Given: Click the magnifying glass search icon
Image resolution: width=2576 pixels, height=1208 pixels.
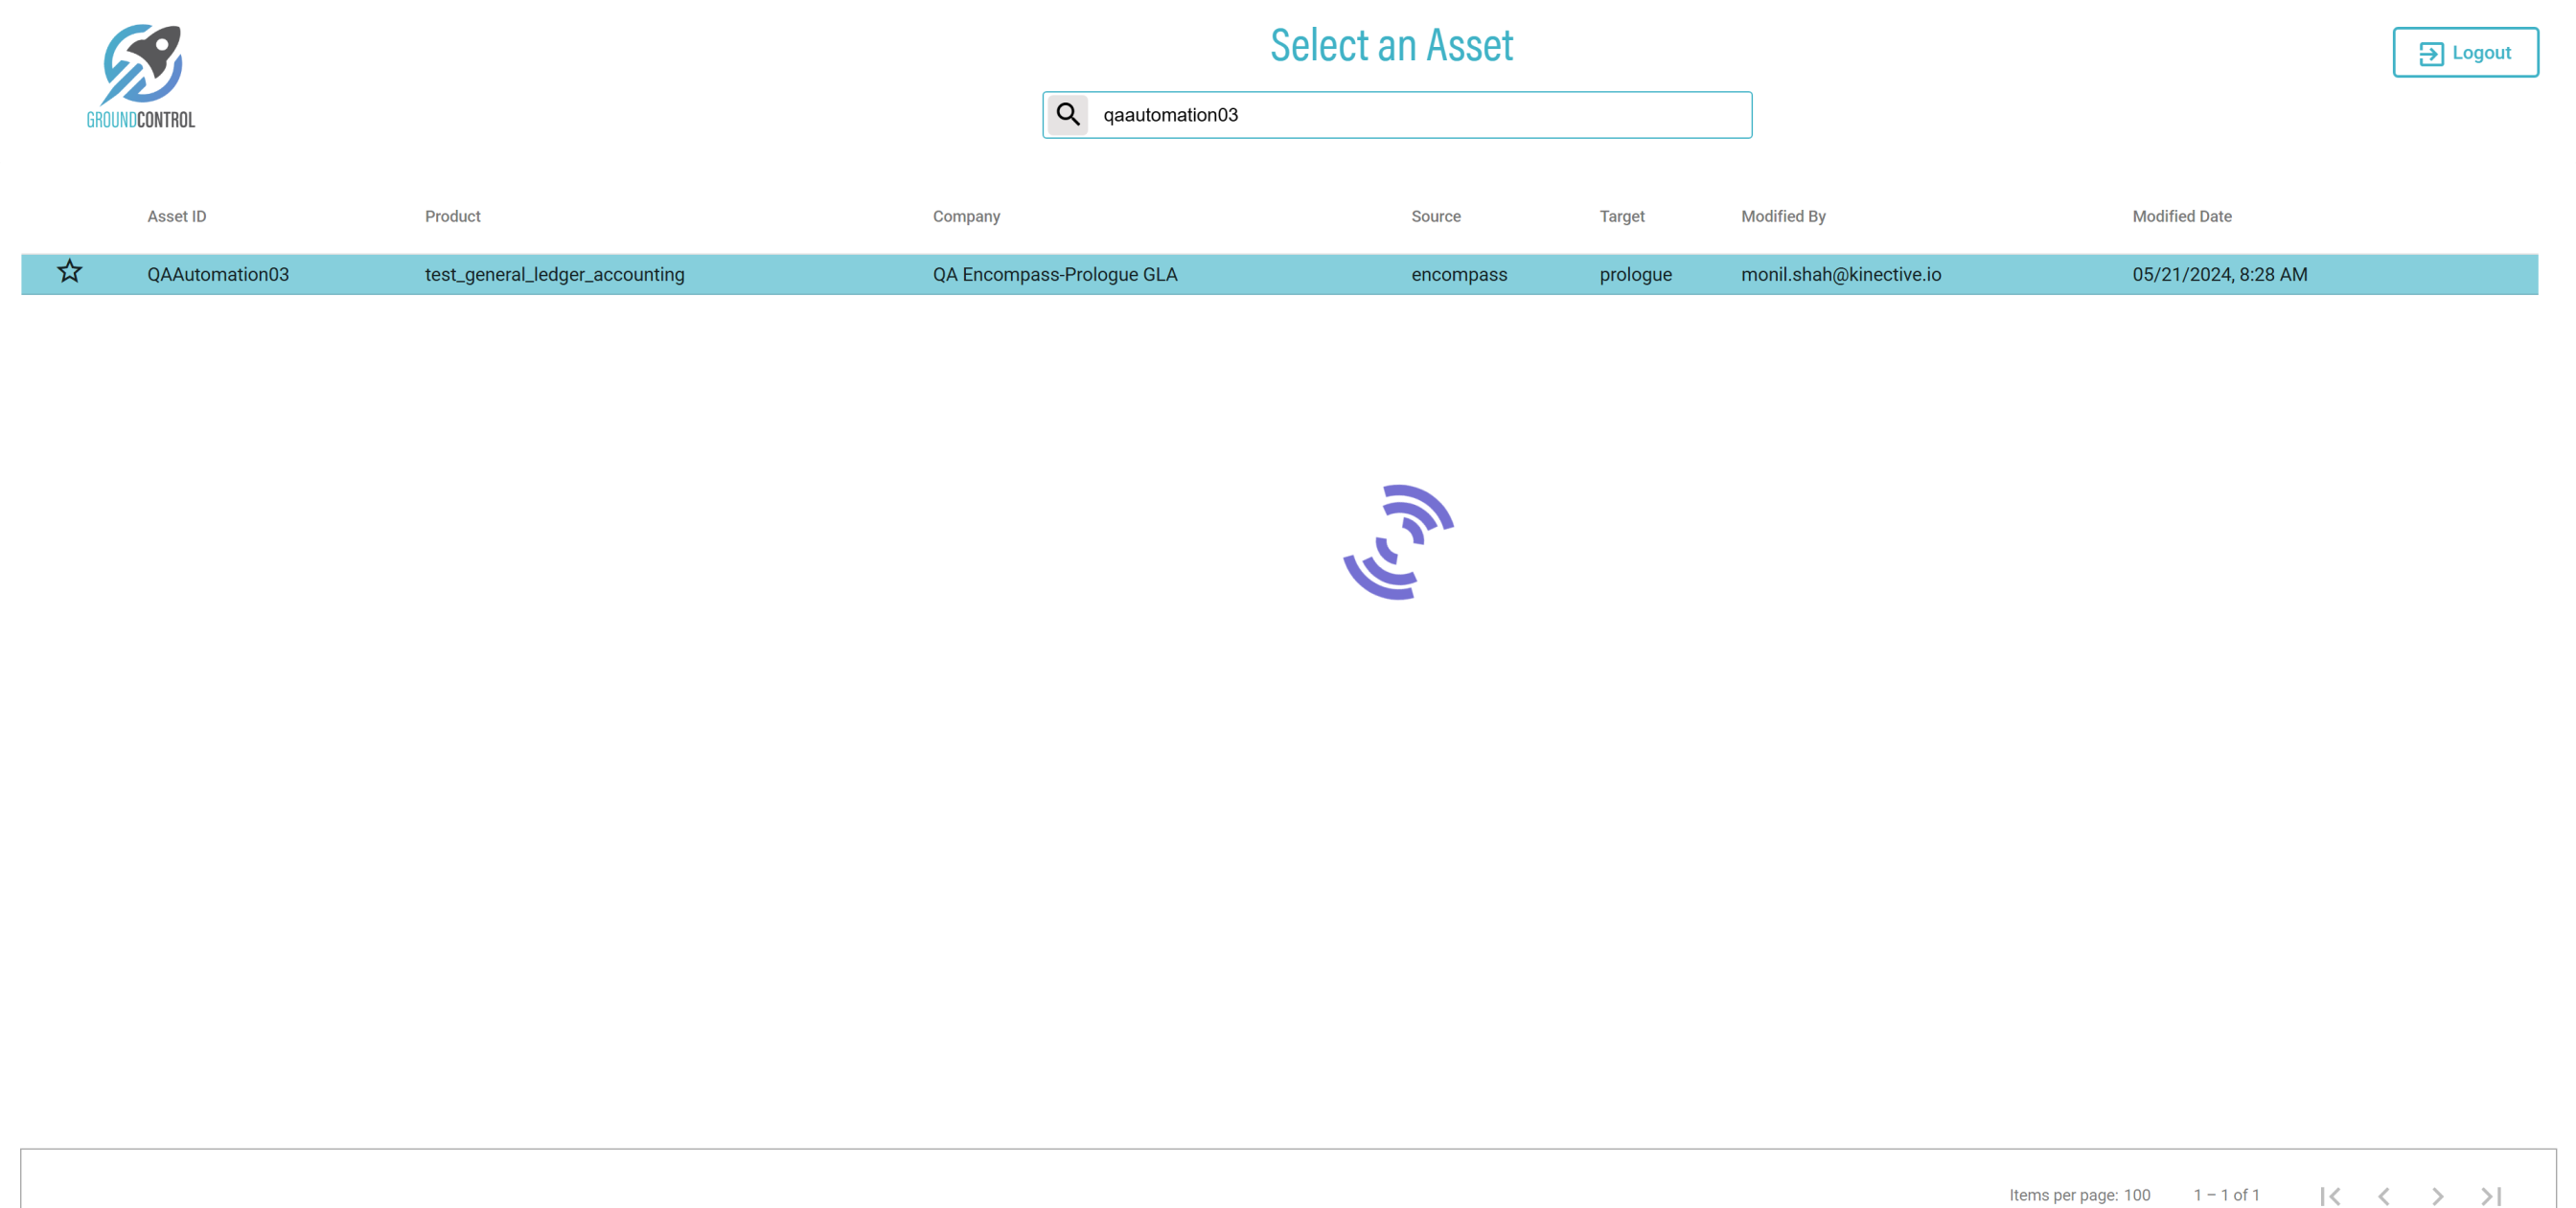Looking at the screenshot, I should pyautogui.click(x=1067, y=115).
